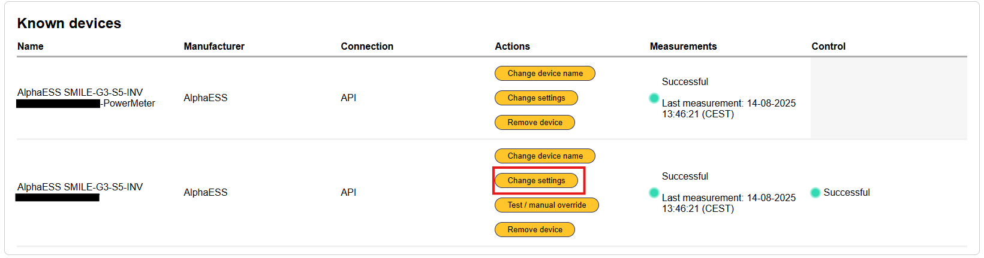Open the red-highlighted Change settings button
Viewport: 984px width, 258px height.
pos(536,181)
